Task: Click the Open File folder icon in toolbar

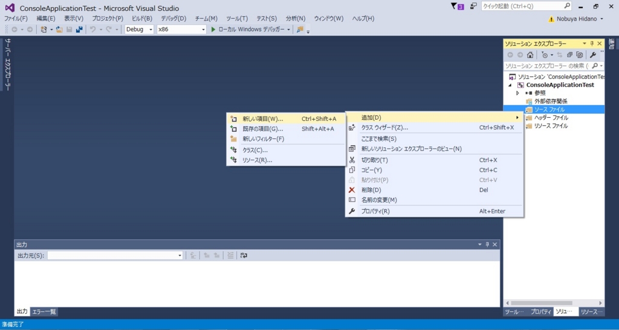Action: tap(59, 30)
